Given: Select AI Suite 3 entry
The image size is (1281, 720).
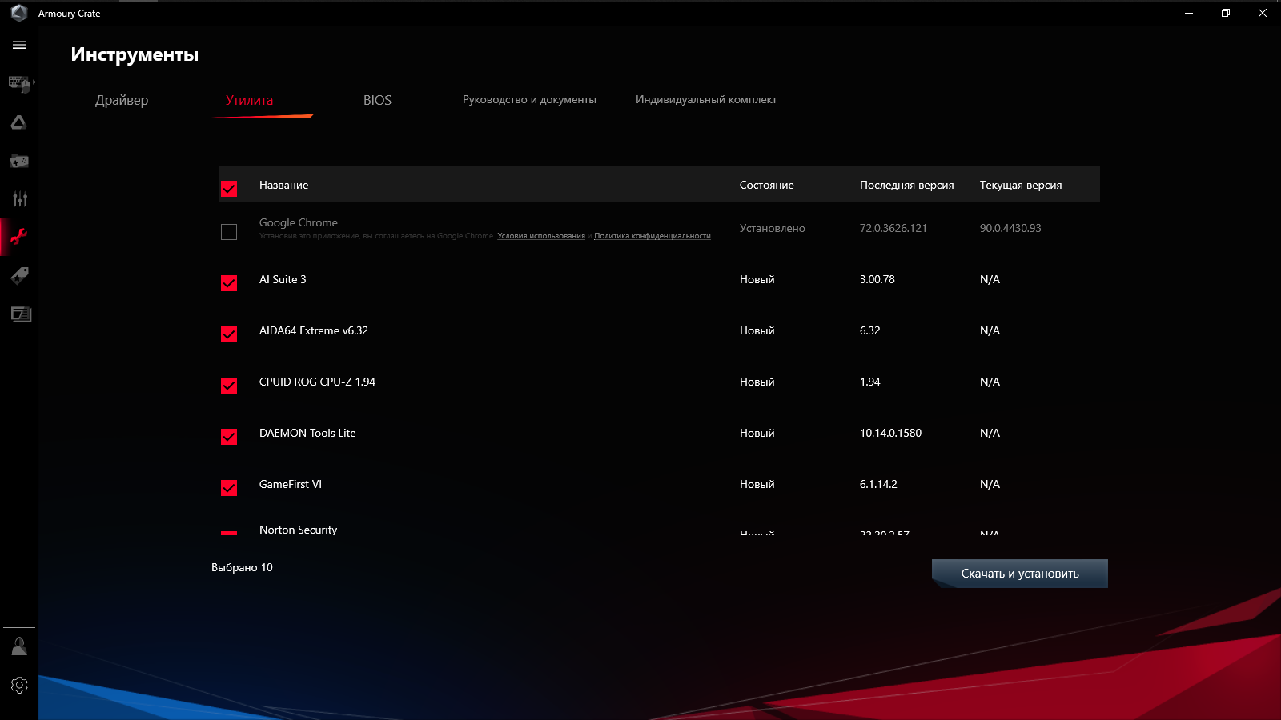Looking at the screenshot, I should tap(283, 279).
